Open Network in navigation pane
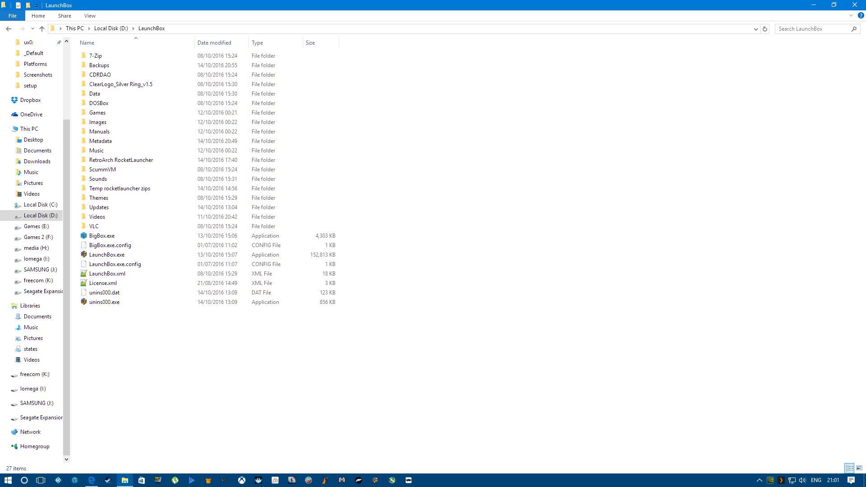 click(30, 432)
